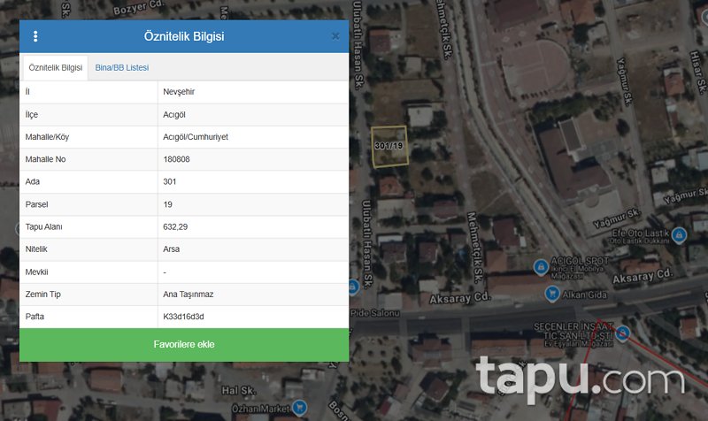Click the Bozyer Cd. street label

point(138,7)
